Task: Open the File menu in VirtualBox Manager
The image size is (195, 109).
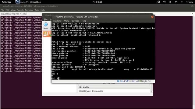Action: click(46, 19)
